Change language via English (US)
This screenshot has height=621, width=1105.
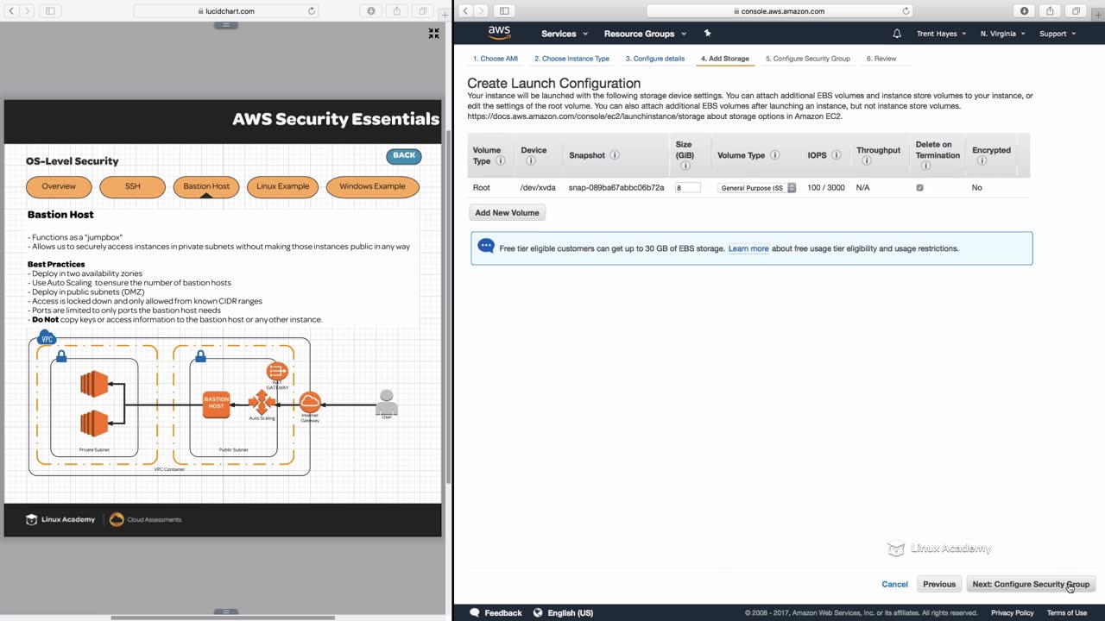[x=570, y=612]
